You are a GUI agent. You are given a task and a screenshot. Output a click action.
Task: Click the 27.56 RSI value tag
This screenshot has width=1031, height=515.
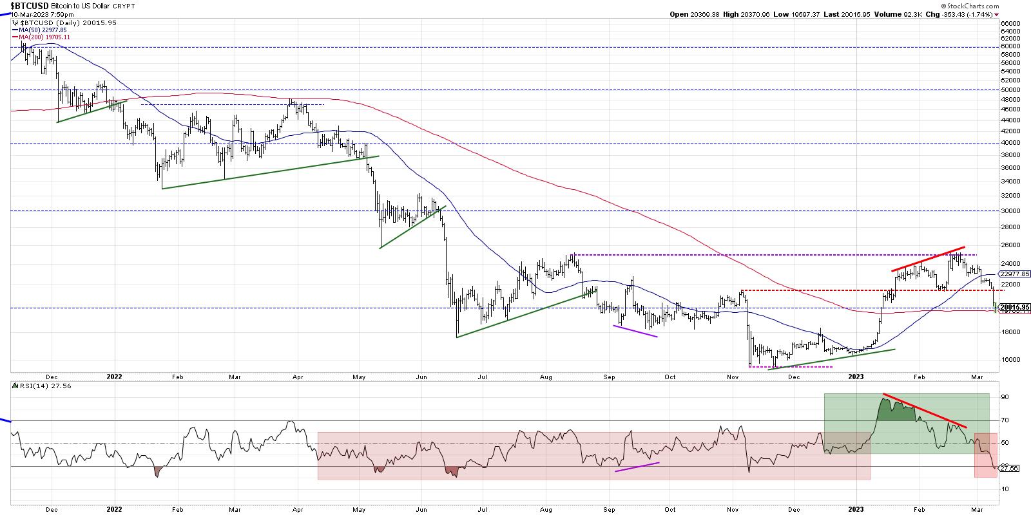coord(1010,469)
